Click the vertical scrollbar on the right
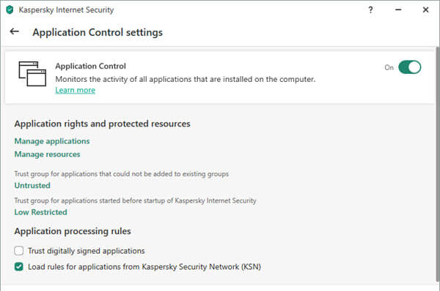The height and width of the screenshot is (291, 440). pos(438,164)
